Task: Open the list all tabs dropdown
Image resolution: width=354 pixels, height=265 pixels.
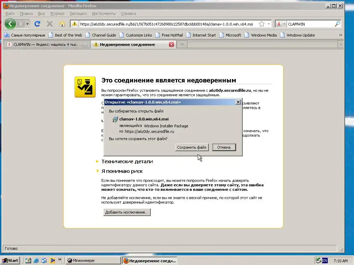Action: tap(341, 45)
